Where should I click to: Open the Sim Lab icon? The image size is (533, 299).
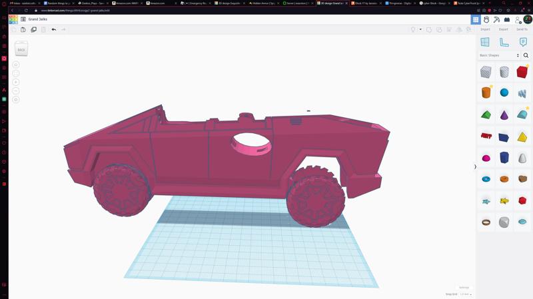pos(486,20)
